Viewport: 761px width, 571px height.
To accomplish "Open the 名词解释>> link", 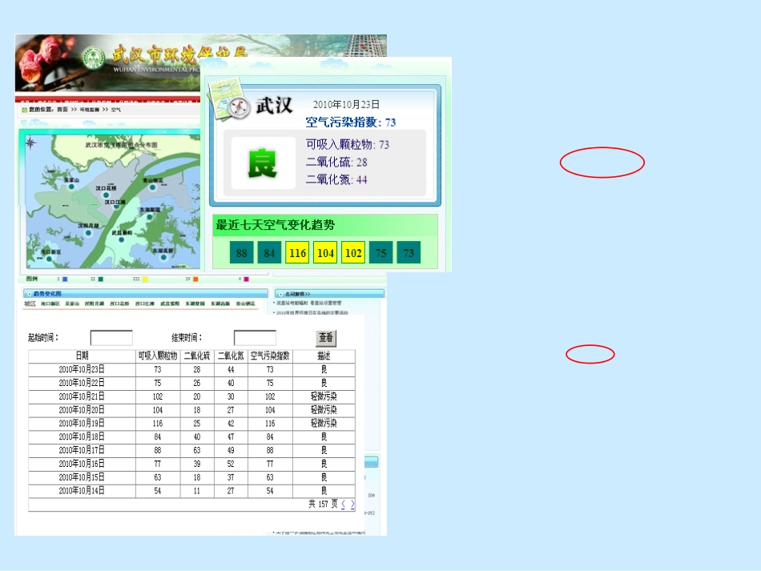I will point(298,294).
